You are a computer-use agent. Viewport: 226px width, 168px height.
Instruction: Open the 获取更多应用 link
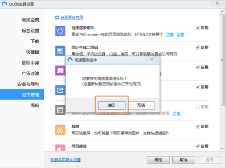[x=72, y=18]
